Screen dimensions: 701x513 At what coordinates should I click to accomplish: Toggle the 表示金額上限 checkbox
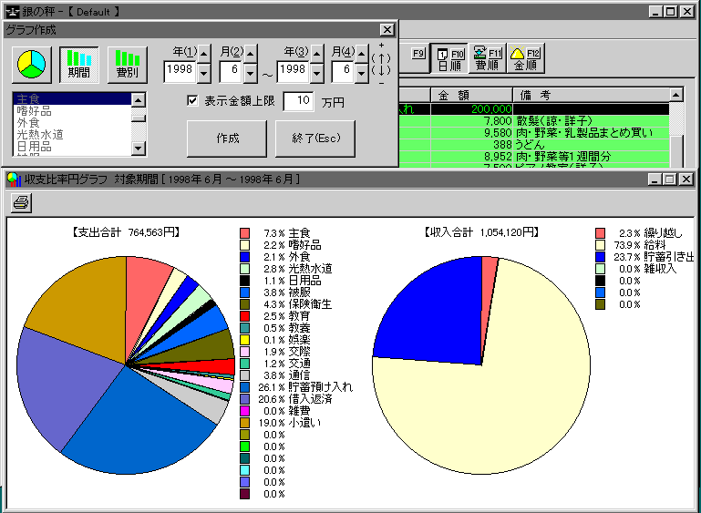click(x=192, y=100)
